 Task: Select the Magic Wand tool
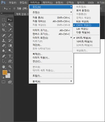(10, 25)
